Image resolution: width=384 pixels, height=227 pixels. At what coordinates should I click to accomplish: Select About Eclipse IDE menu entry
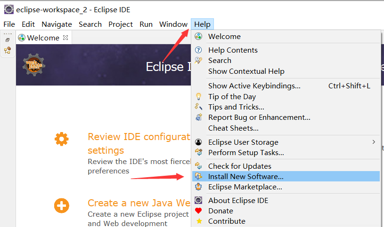(x=238, y=201)
